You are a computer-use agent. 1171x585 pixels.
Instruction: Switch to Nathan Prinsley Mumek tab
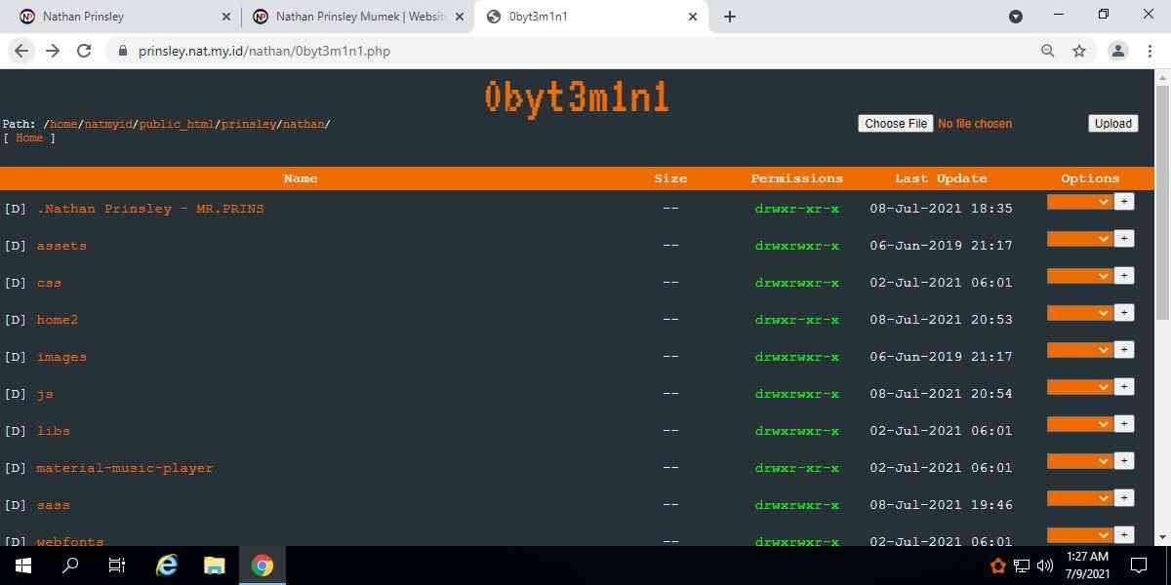pyautogui.click(x=357, y=17)
